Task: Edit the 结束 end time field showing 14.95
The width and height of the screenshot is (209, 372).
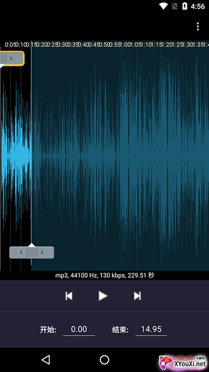Action: 151,329
